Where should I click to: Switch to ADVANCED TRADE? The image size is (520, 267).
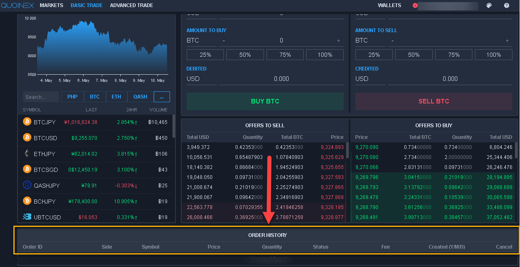[132, 5]
